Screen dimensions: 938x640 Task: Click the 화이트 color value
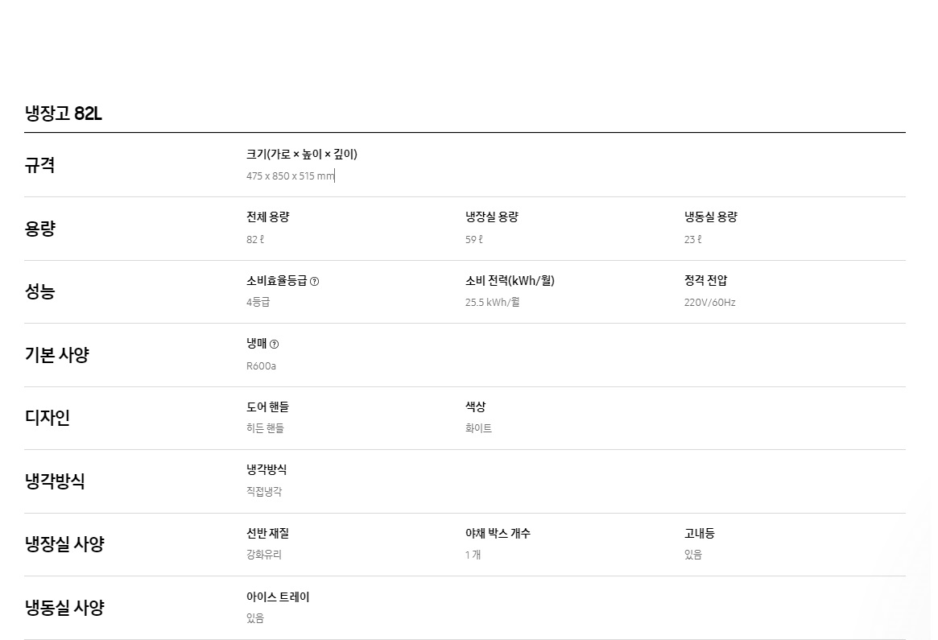[x=478, y=428]
